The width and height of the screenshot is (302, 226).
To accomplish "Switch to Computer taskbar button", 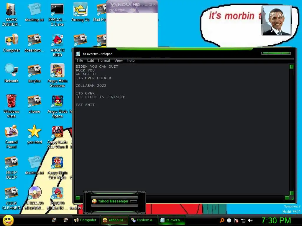I will tap(85, 220).
